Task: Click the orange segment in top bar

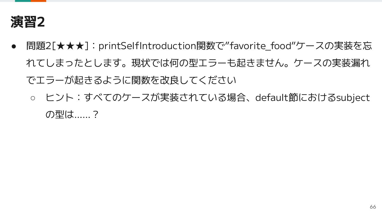Action: [x=38, y=1]
